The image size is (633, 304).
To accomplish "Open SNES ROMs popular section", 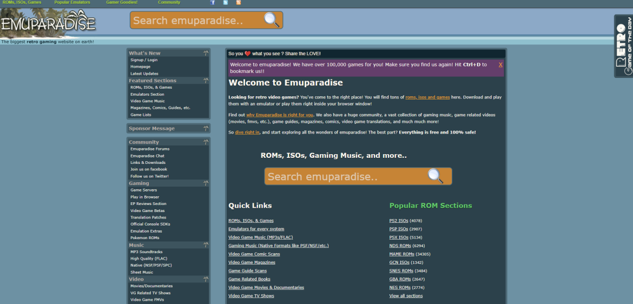I will click(x=401, y=271).
